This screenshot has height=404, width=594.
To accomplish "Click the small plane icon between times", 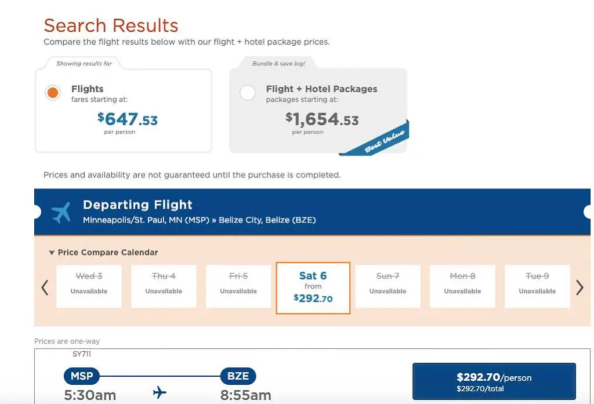I will [x=160, y=392].
